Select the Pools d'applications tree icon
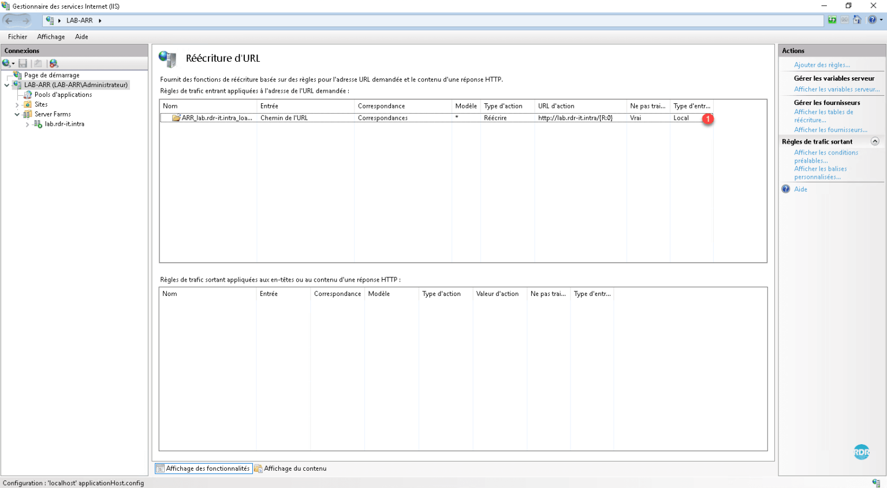The height and width of the screenshot is (488, 887). (x=28, y=95)
